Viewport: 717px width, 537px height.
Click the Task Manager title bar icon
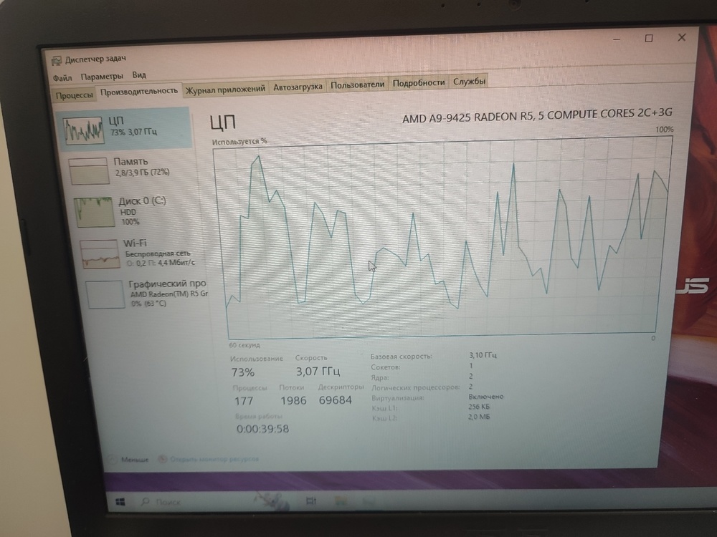point(57,59)
